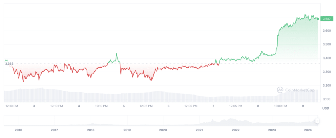Click the 12:00 PM time axis label

(280, 106)
